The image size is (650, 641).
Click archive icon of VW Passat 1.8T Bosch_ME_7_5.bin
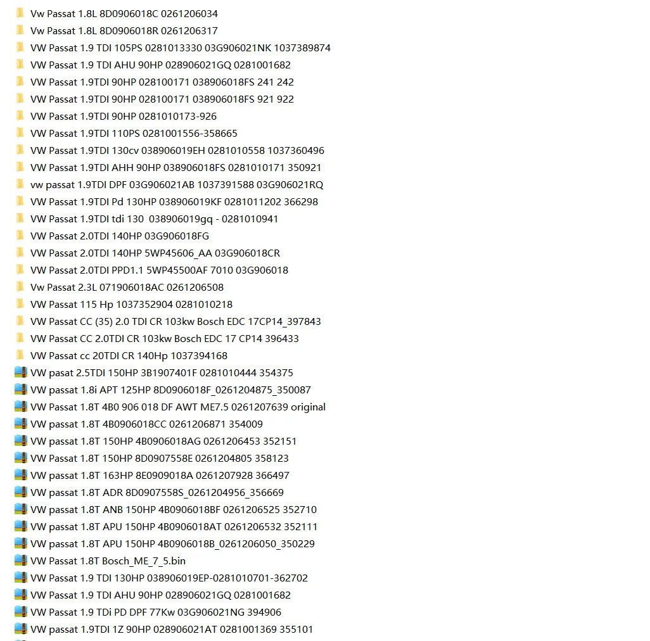coord(21,560)
